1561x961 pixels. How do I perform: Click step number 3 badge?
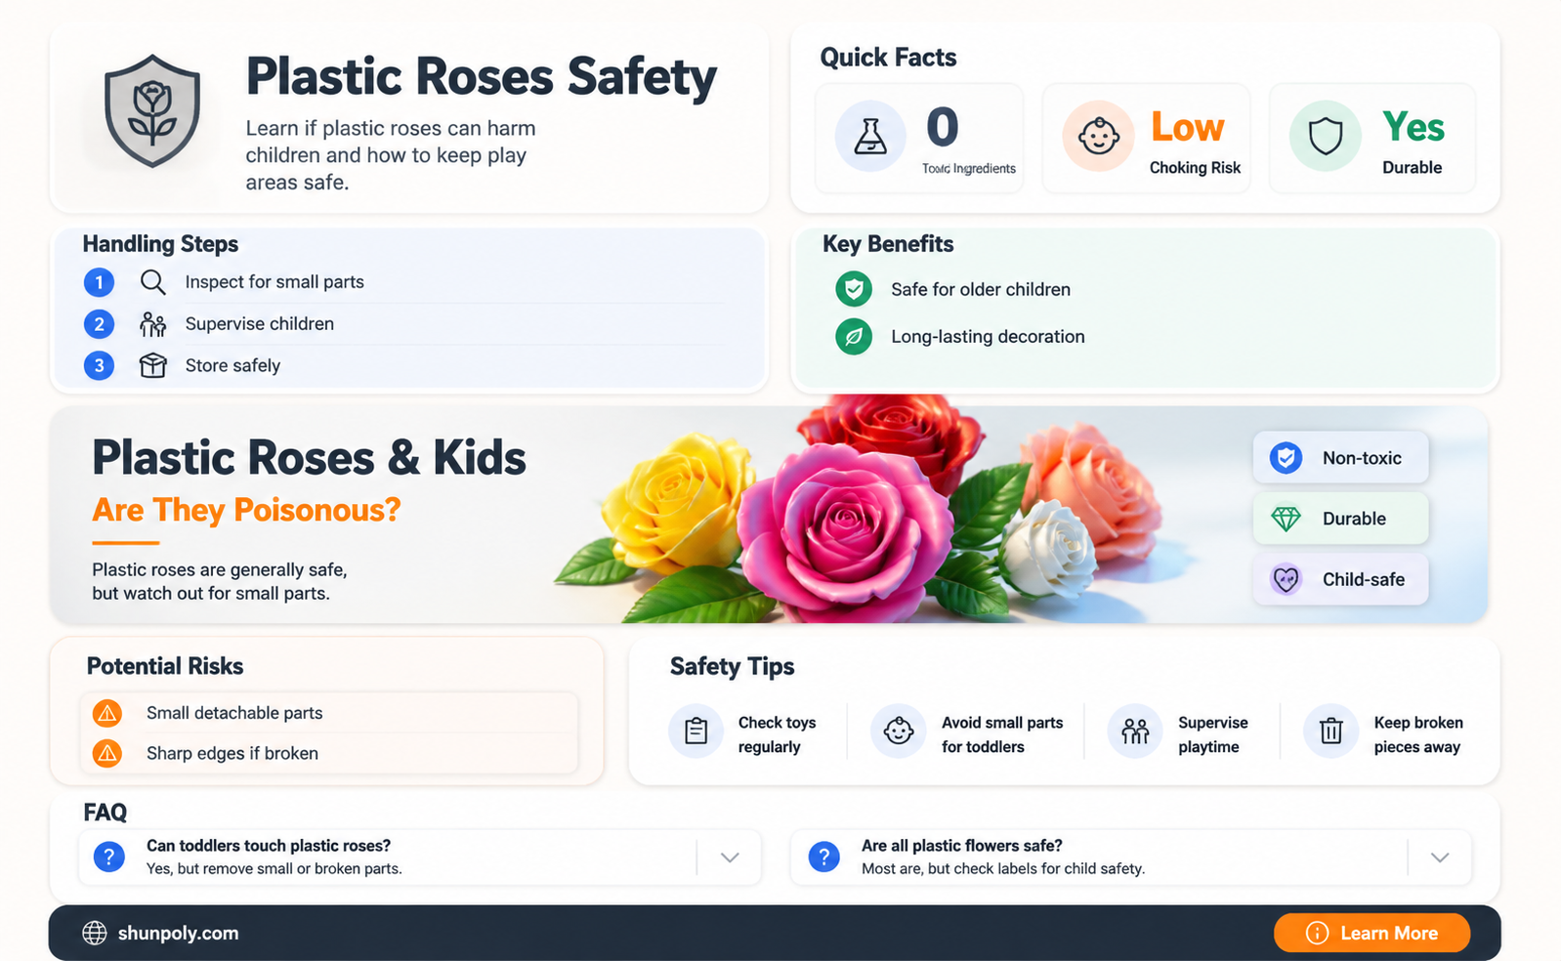[99, 365]
